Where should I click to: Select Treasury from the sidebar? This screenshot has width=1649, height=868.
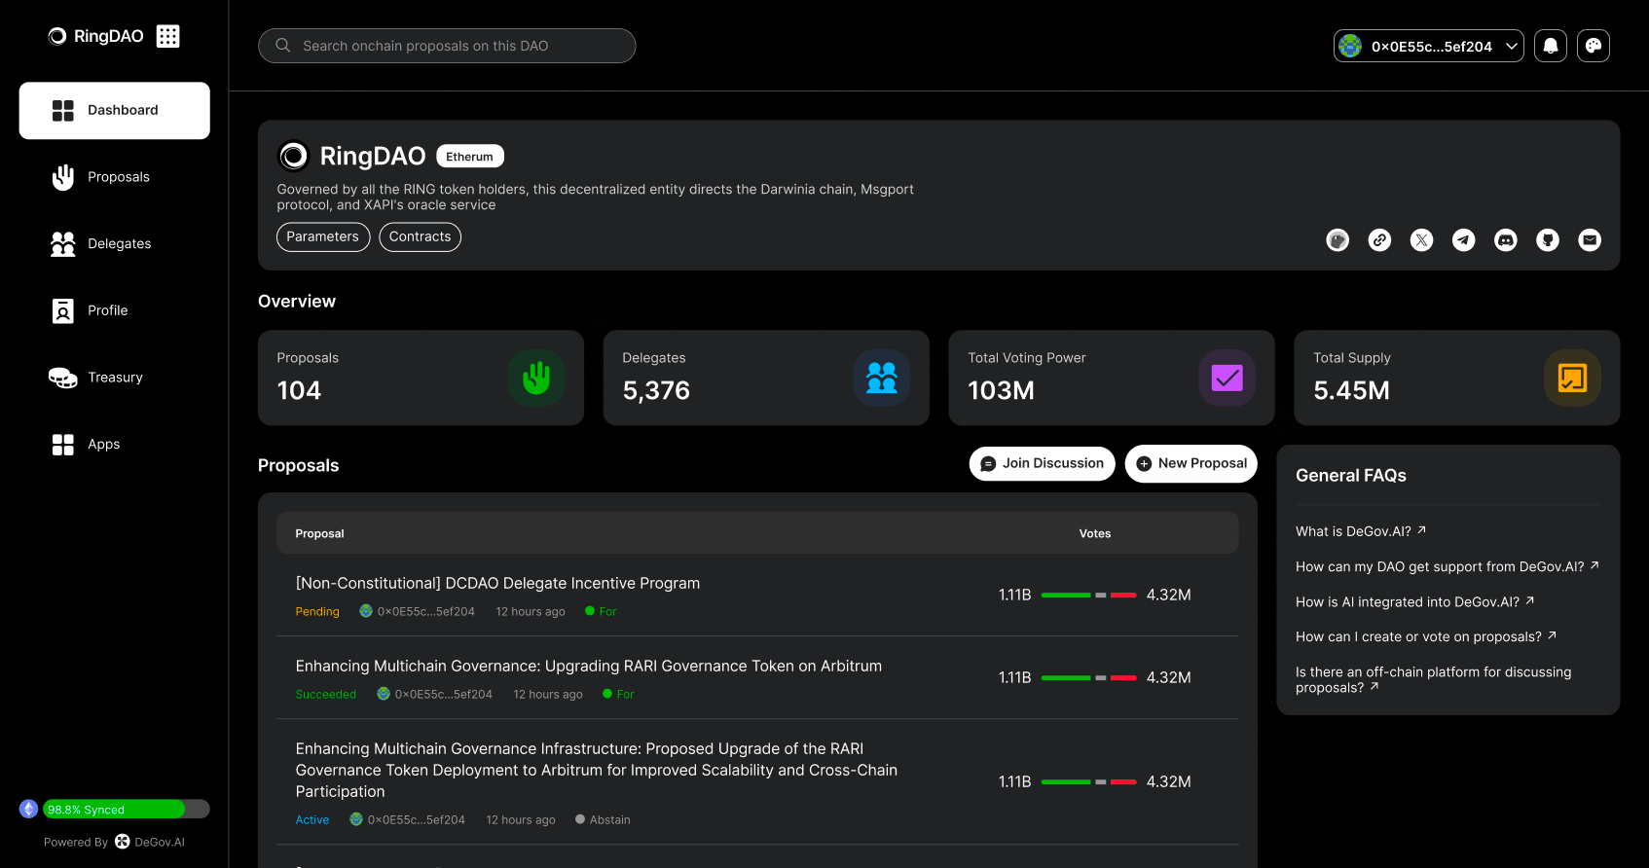(x=115, y=378)
